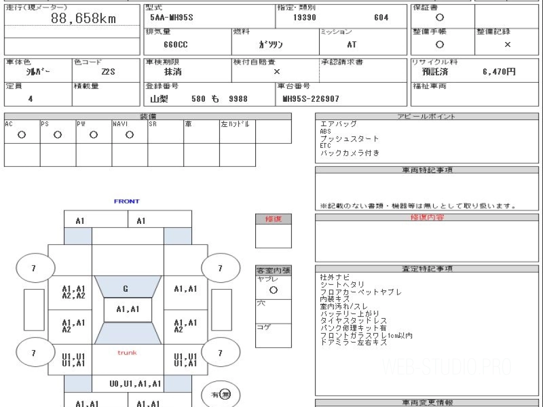The image size is (543, 407).
Task: Select the registration number 山梨 580 も 9988
Action: [199, 99]
